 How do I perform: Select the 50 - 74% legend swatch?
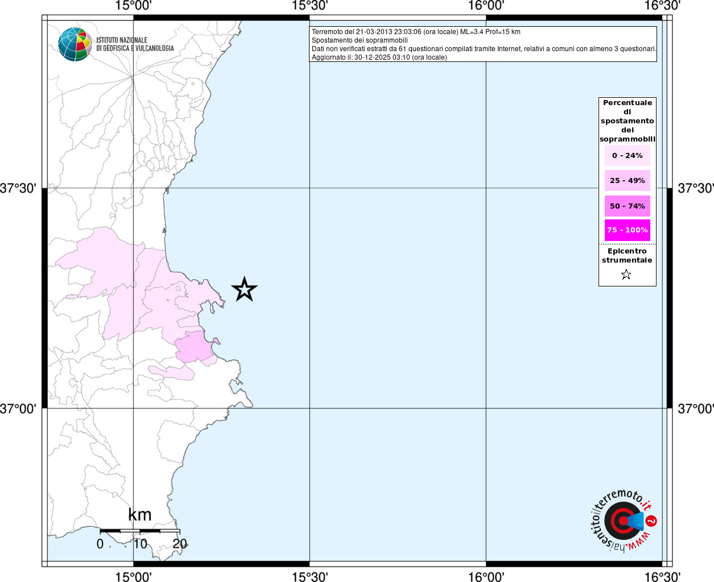click(x=627, y=206)
